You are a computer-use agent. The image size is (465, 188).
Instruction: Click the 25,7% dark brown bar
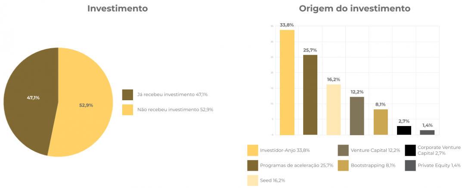(x=310, y=95)
